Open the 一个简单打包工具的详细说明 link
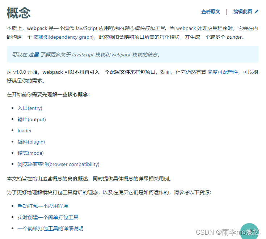Screen dimensions: 266x239 point(50,229)
